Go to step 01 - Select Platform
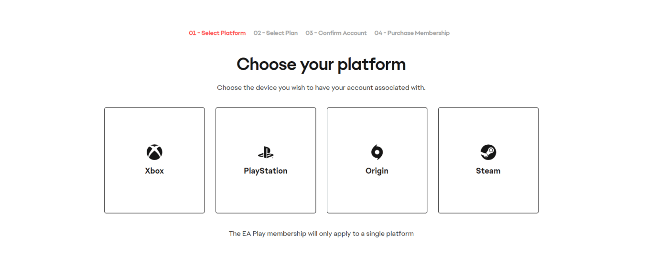This screenshot has height=267, width=669. pos(217,33)
